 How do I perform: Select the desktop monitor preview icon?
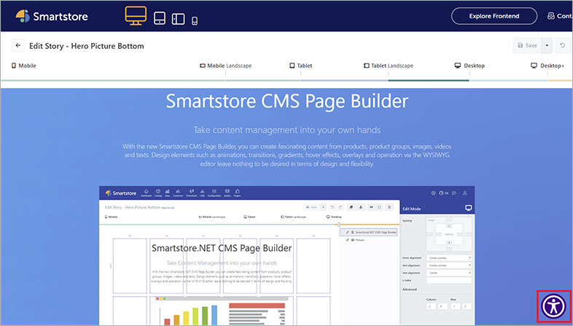tap(136, 16)
